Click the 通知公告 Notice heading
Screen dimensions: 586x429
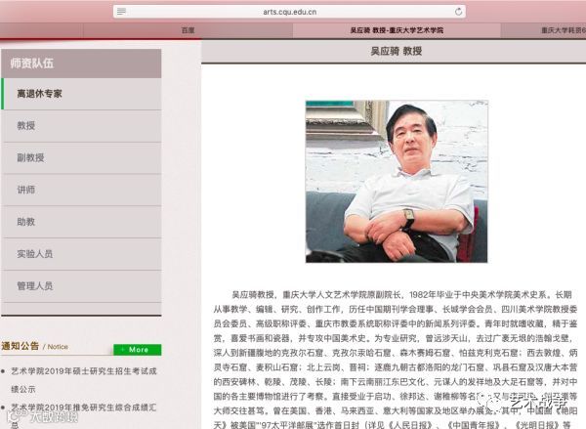pos(35,346)
